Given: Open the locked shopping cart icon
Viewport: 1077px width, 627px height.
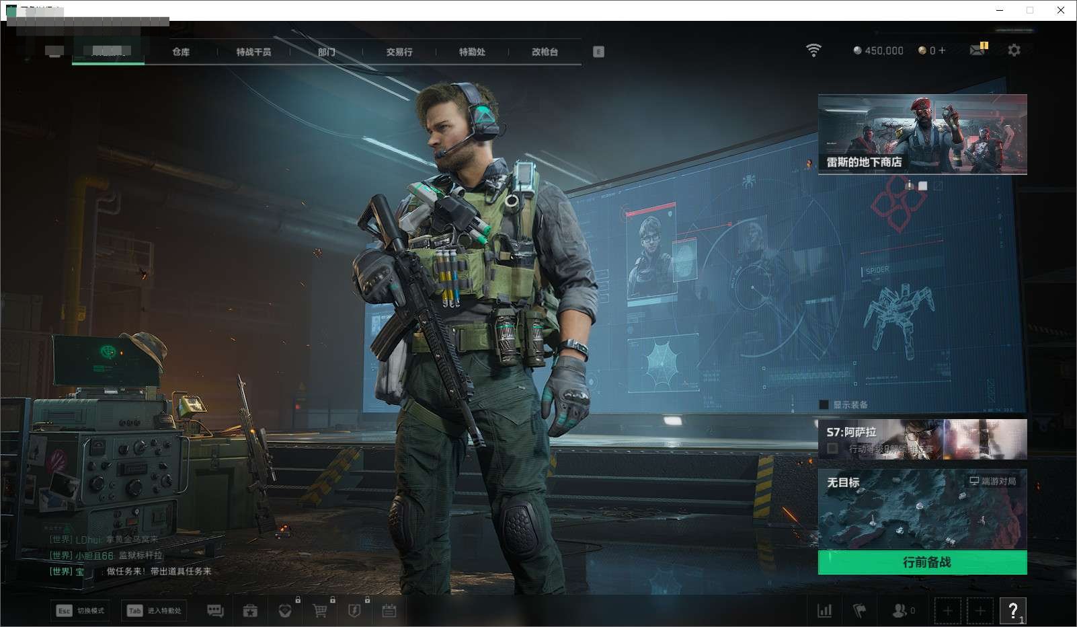Looking at the screenshot, I should [320, 611].
